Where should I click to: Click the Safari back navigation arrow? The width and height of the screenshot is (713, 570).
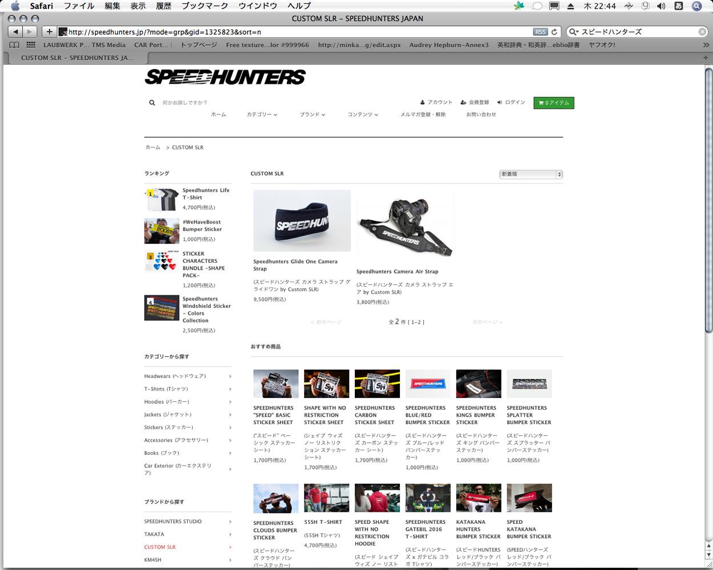pos(15,32)
